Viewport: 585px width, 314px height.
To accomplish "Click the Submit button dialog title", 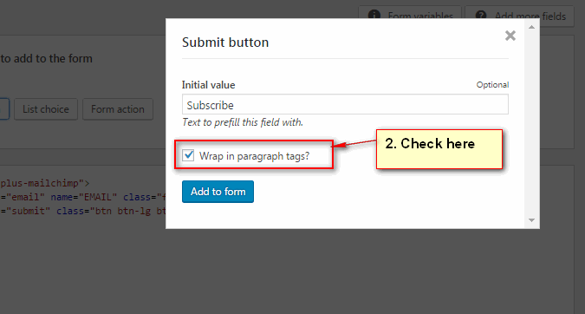I will (x=225, y=43).
